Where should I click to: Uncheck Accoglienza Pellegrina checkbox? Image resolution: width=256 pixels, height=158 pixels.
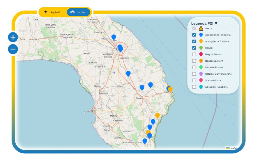(194, 35)
